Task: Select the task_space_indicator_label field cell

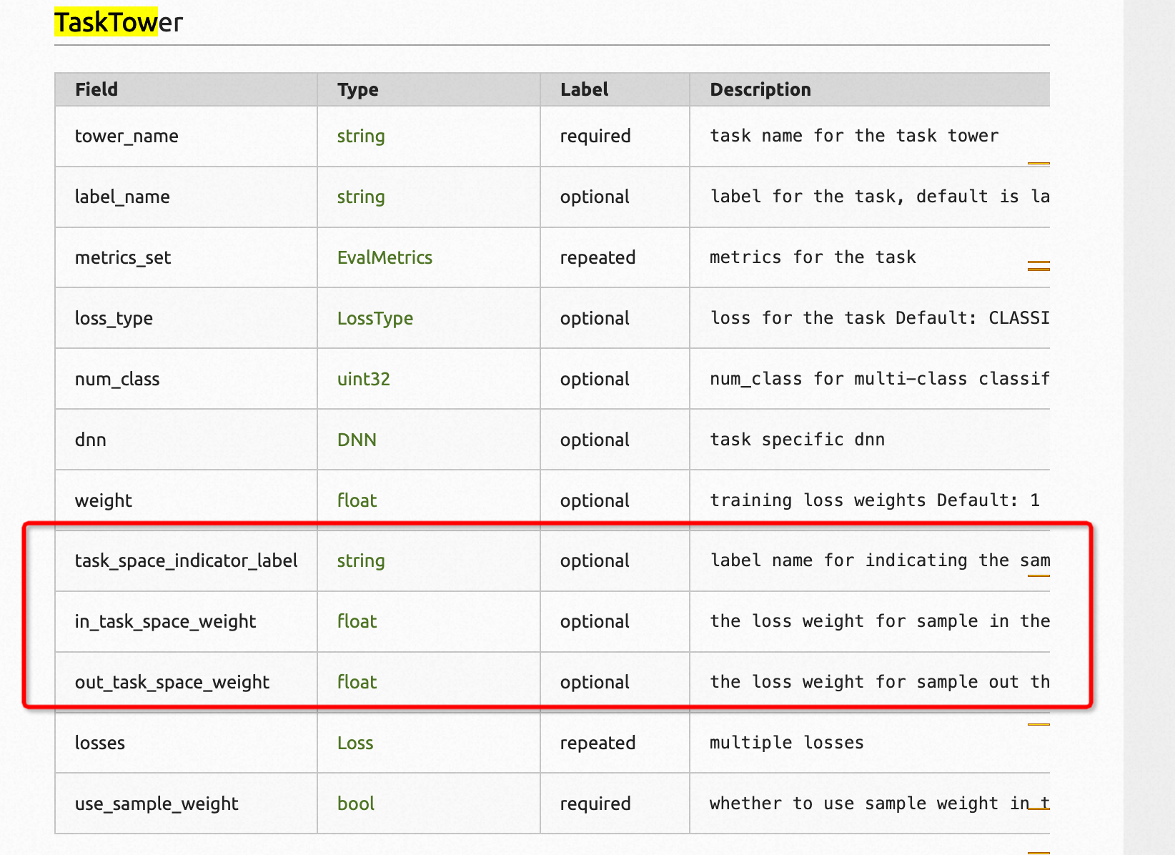Action: click(x=186, y=561)
